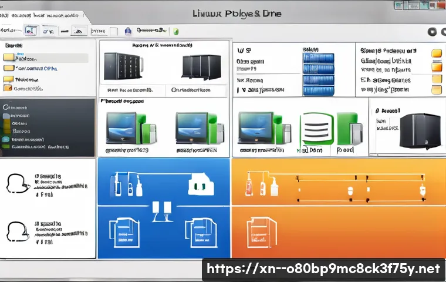The image size is (446, 282).
Task: Expand the orange folder item in sidebar
Action: [8, 88]
